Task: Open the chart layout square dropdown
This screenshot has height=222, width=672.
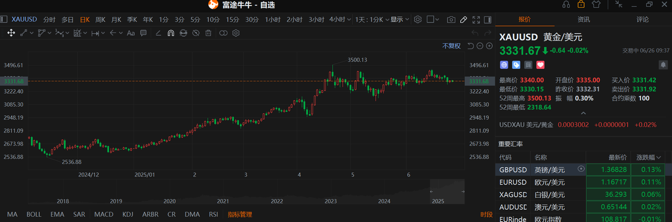Action: click(433, 20)
